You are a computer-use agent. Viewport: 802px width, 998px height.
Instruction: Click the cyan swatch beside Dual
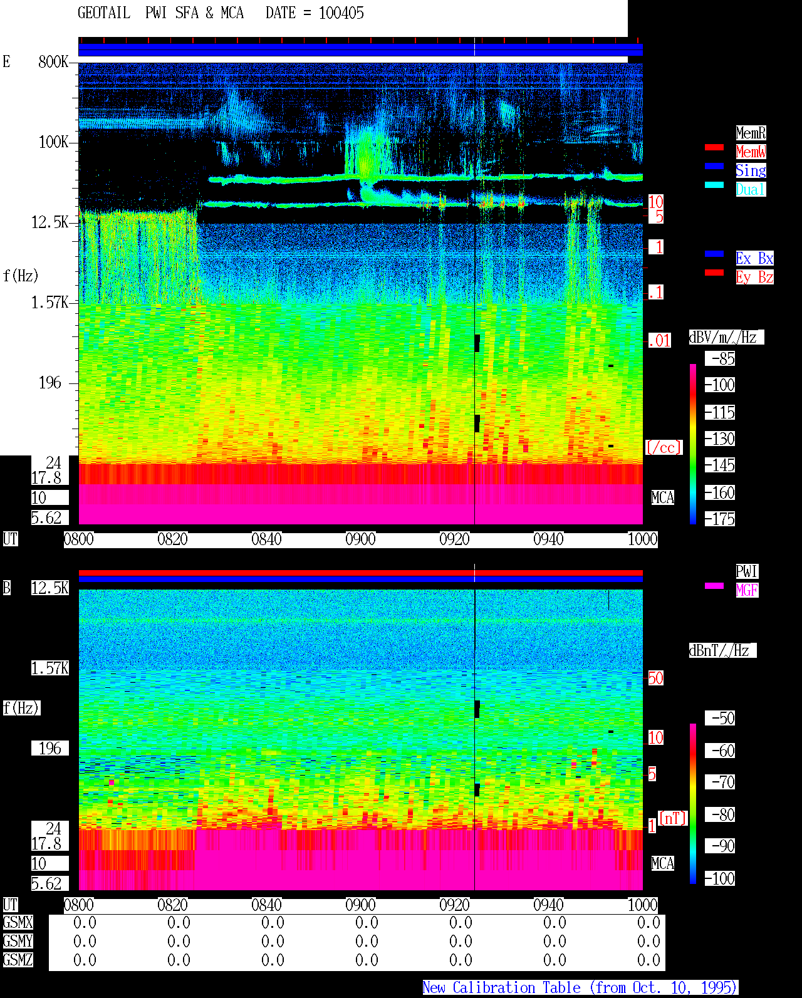click(x=714, y=185)
